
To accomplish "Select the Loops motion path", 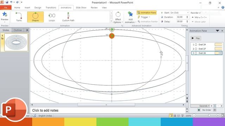I will [52, 17].
